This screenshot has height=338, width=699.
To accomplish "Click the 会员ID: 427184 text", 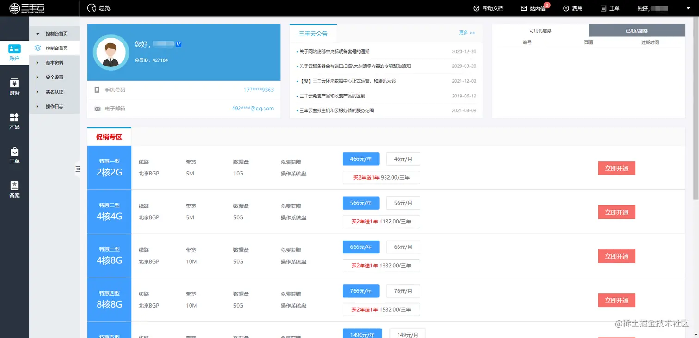I will pyautogui.click(x=151, y=60).
